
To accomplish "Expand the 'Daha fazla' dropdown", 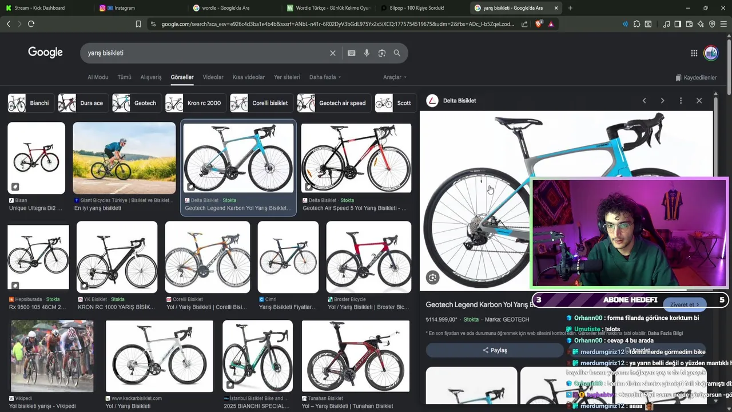I will pyautogui.click(x=325, y=77).
